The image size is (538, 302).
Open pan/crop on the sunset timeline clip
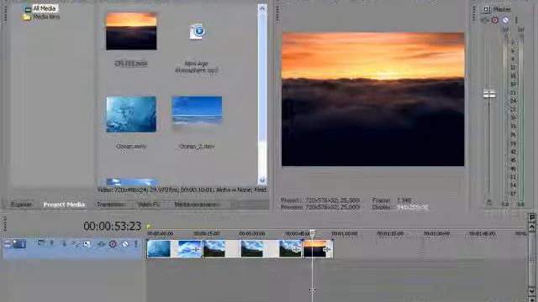[327, 250]
